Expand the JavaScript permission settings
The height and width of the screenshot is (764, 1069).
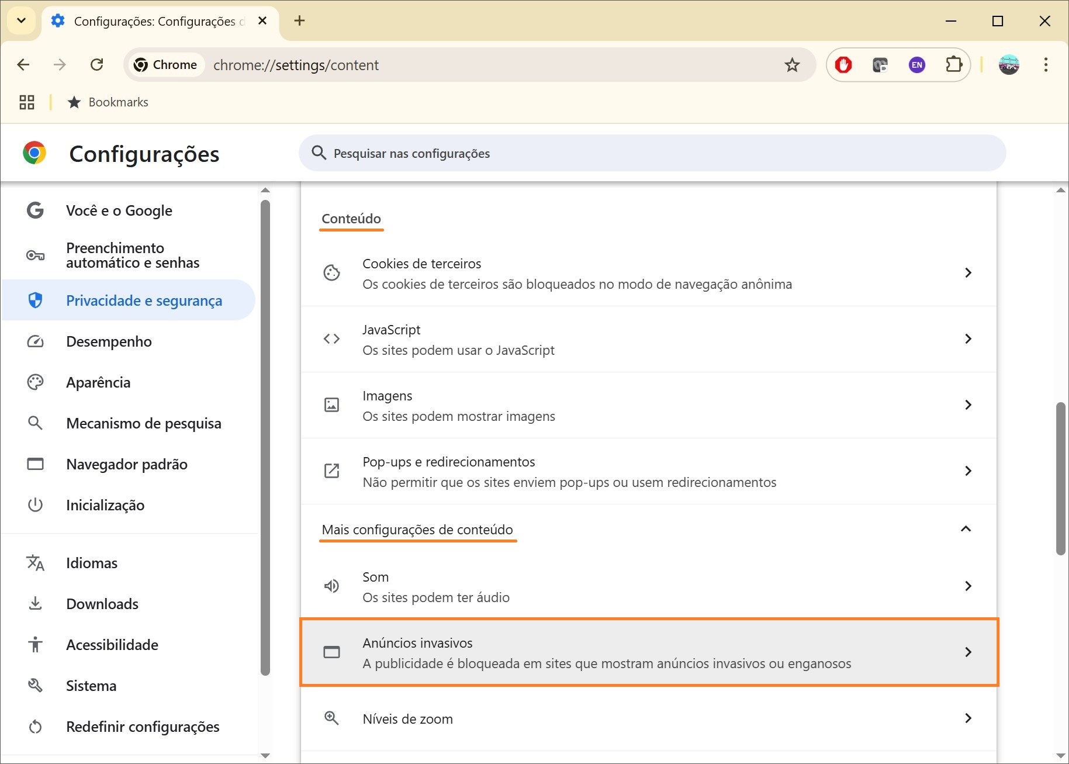tap(648, 339)
